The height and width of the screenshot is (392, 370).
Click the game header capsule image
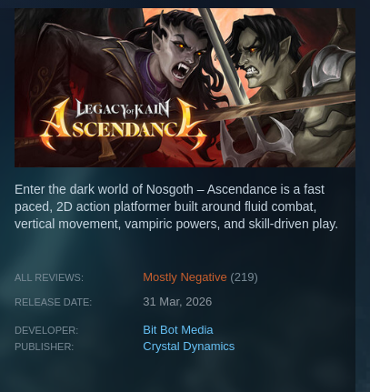[185, 87]
